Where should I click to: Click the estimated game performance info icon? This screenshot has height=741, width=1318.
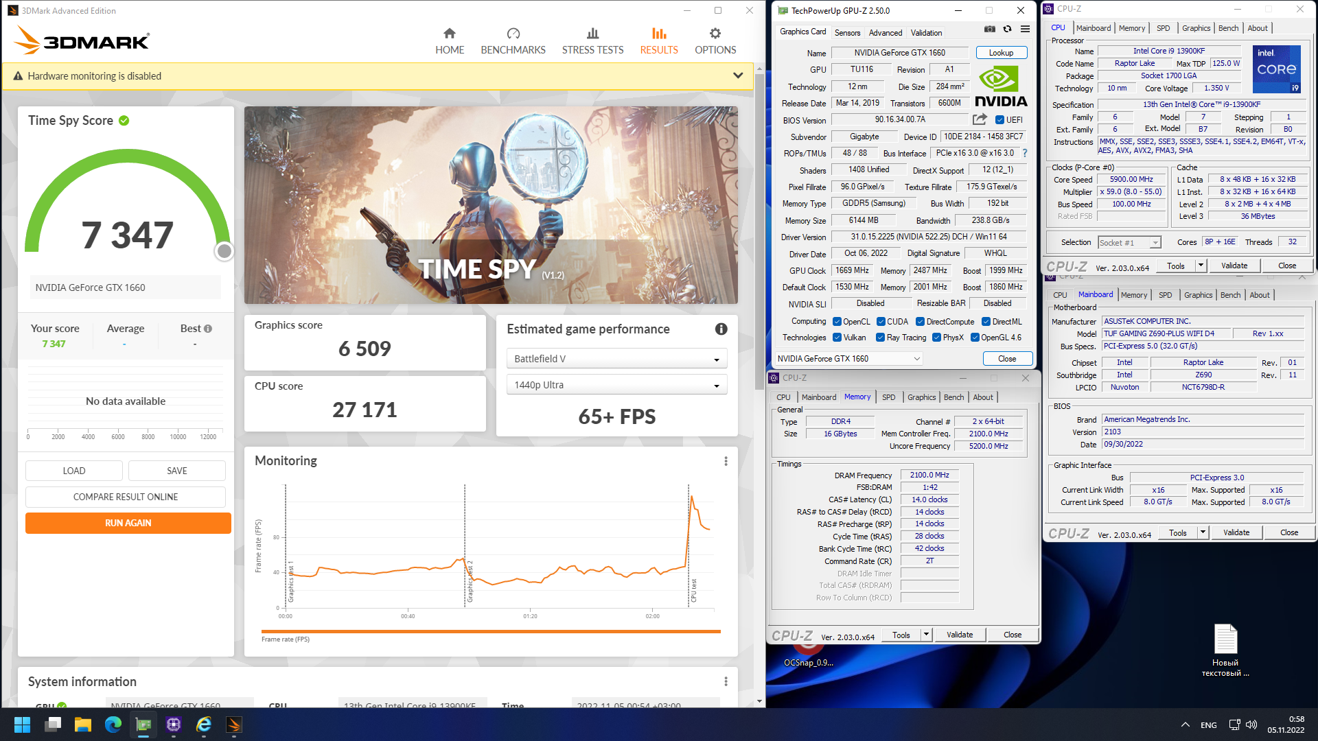(x=721, y=329)
